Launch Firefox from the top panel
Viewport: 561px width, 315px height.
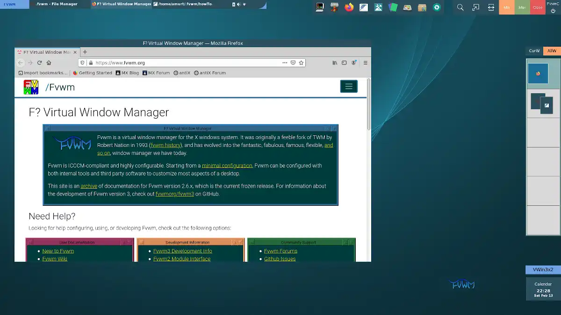point(349,7)
